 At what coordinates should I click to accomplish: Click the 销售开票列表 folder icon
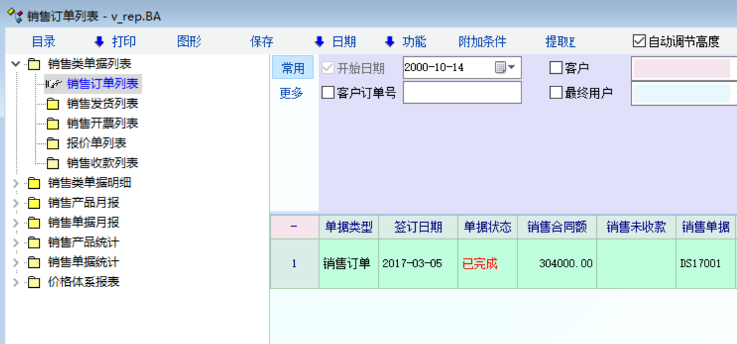(x=53, y=123)
